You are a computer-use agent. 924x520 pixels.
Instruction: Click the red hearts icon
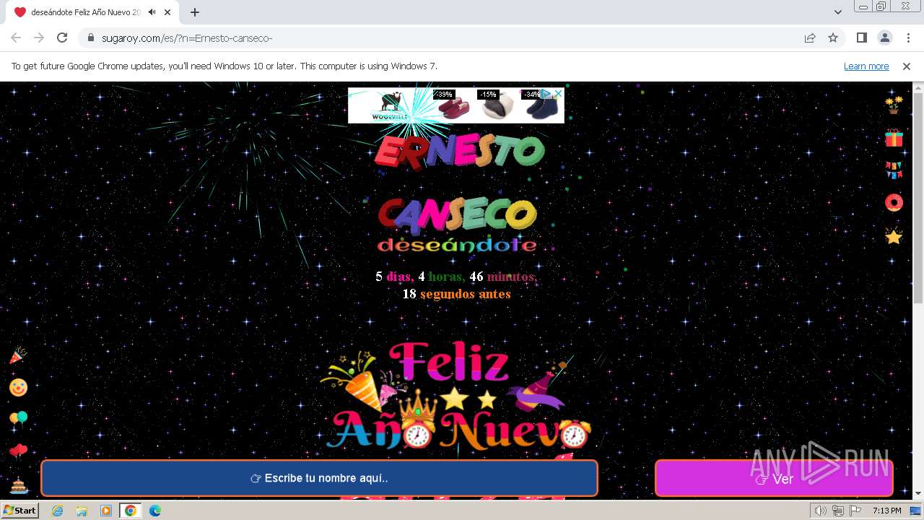click(x=18, y=451)
